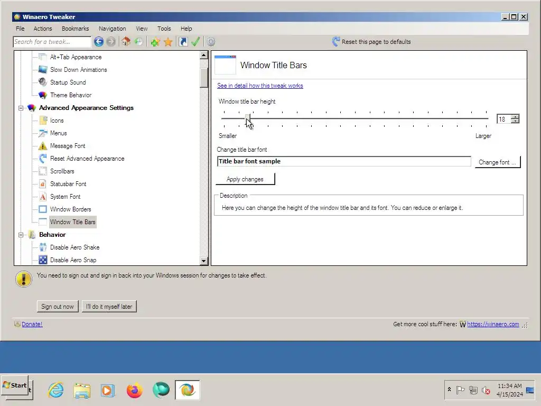Click the grayed forward navigation arrow
The width and height of the screenshot is (541, 406).
(x=111, y=42)
